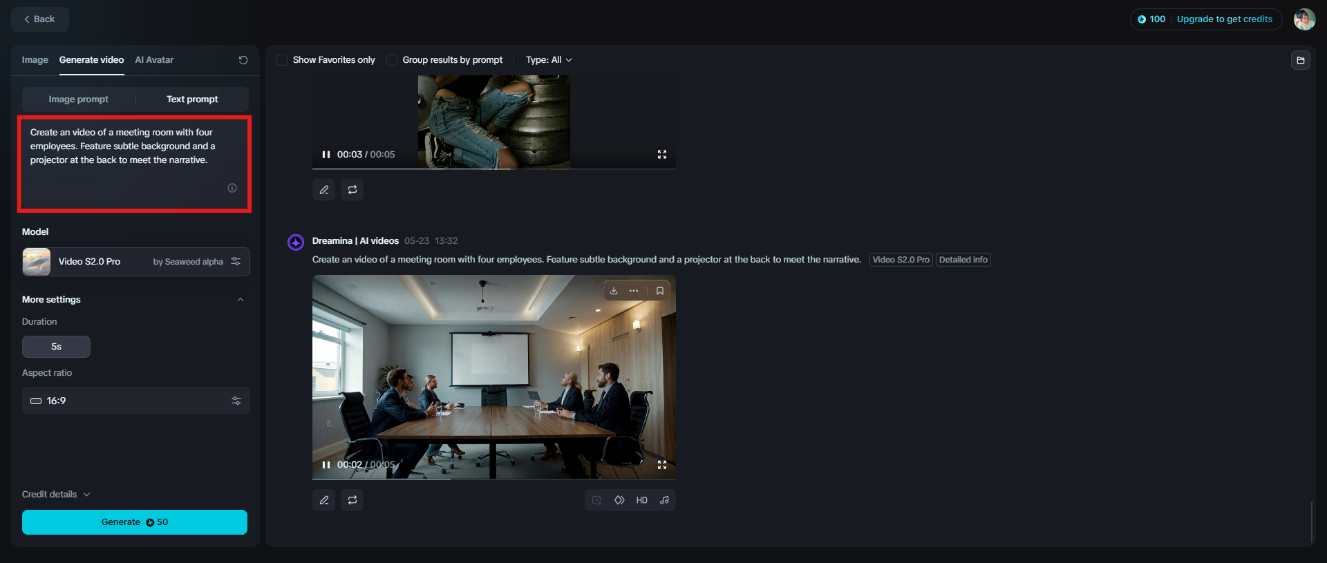
Task: Select the Generate video tab
Action: pyautogui.click(x=91, y=60)
